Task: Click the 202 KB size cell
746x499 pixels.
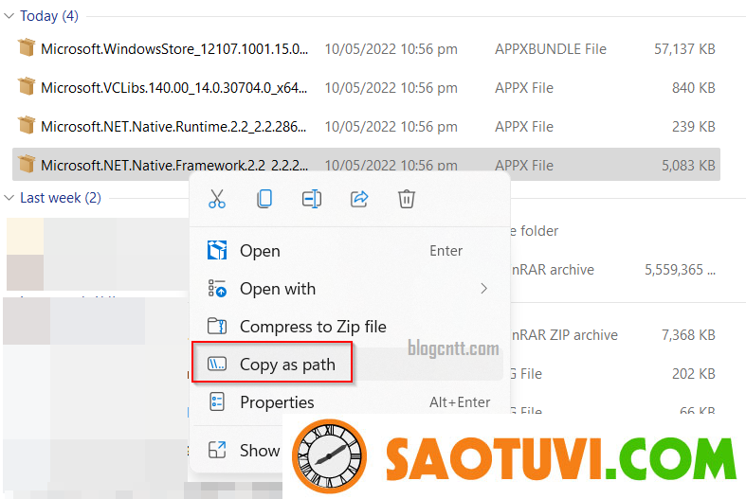Action: coord(694,374)
